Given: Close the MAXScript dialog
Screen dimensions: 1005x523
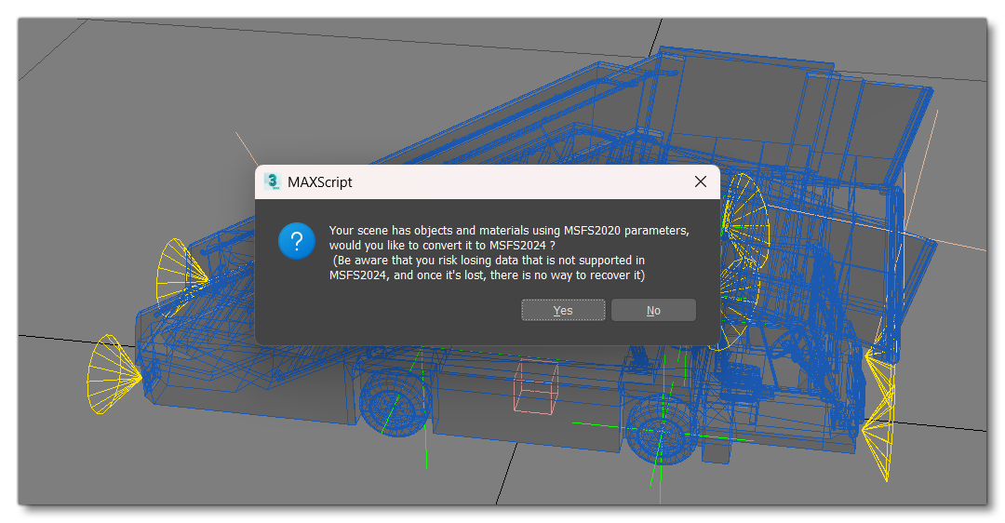Looking at the screenshot, I should coord(701,182).
